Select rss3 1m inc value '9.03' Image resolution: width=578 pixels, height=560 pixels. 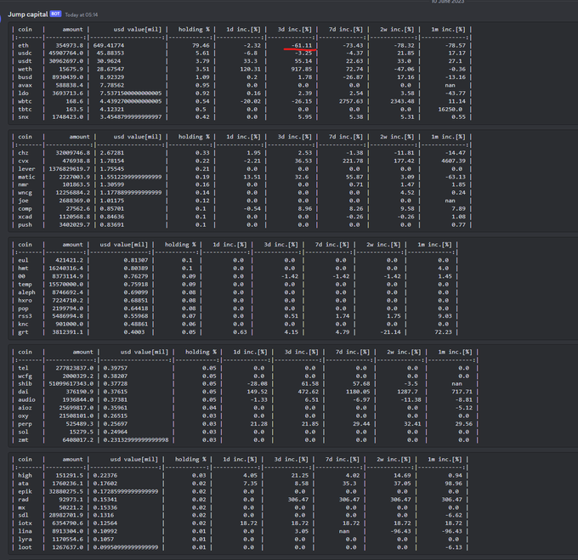coord(445,316)
